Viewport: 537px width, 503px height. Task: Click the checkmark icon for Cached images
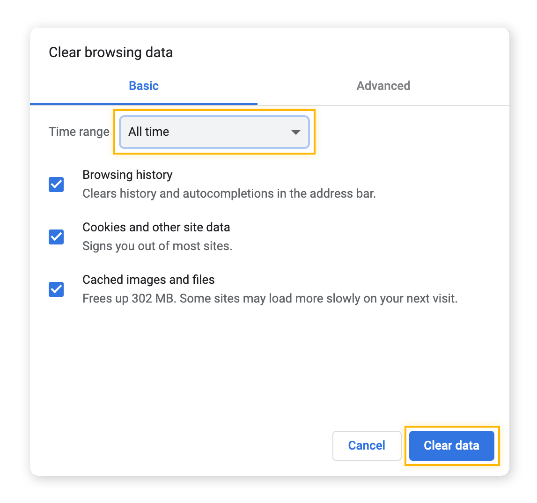click(x=55, y=289)
